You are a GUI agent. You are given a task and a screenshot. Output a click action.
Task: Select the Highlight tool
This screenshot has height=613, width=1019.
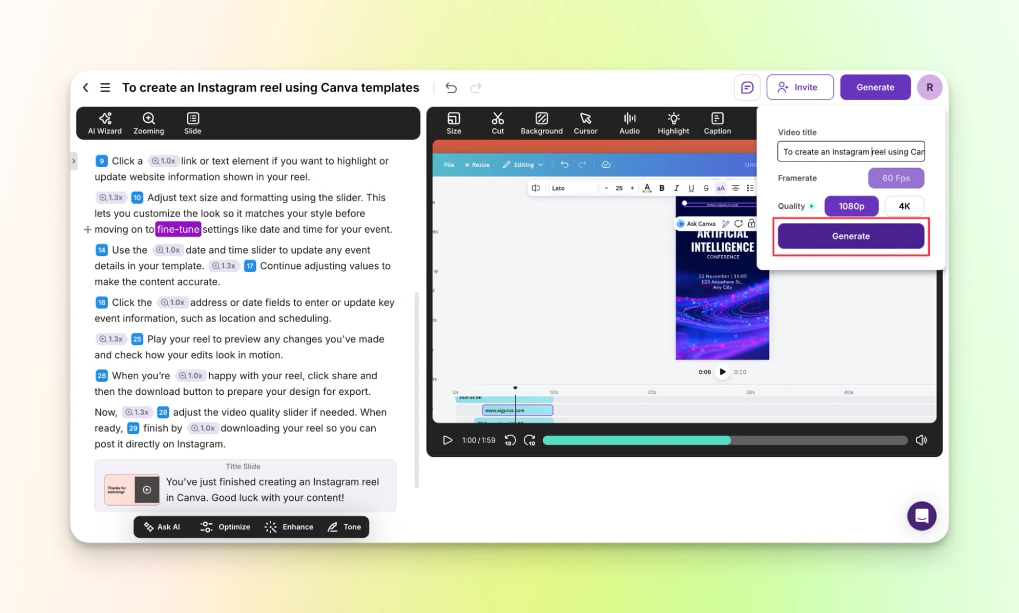pos(672,123)
